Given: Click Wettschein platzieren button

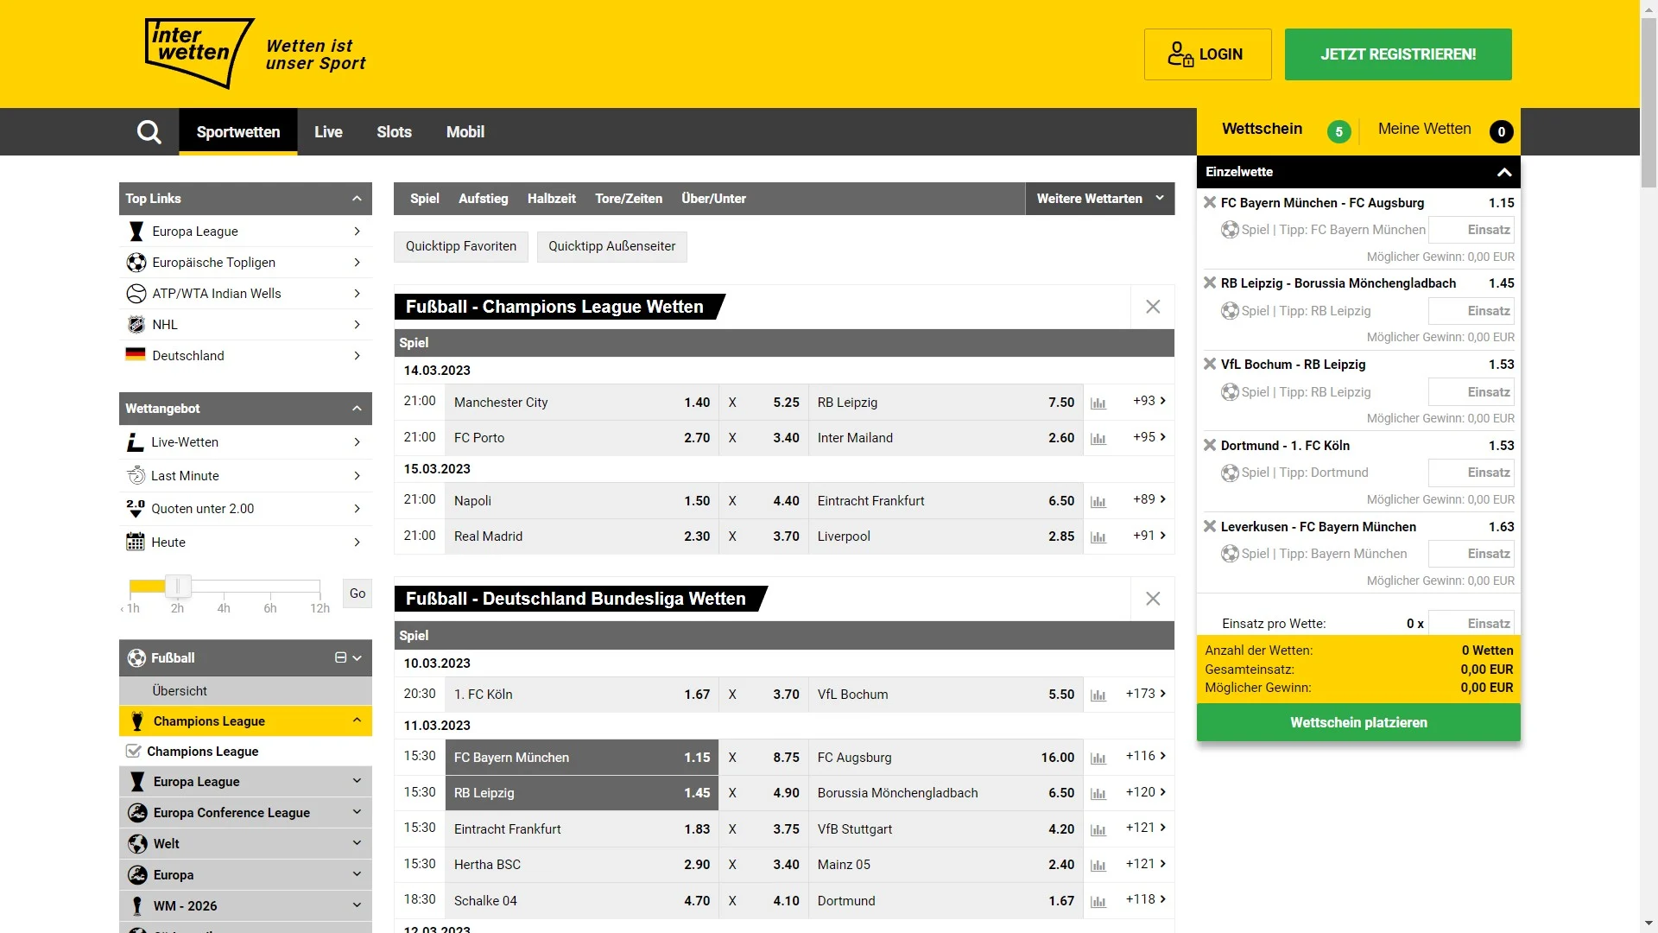Looking at the screenshot, I should 1358,723.
